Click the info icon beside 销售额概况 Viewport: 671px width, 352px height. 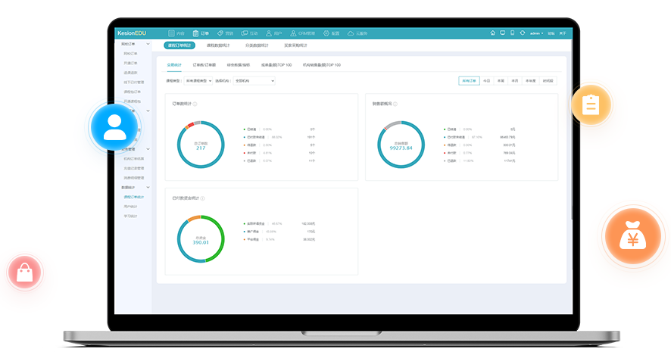395,104
